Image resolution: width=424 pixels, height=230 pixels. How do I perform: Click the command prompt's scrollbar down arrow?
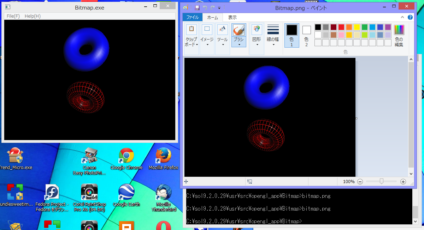416,221
